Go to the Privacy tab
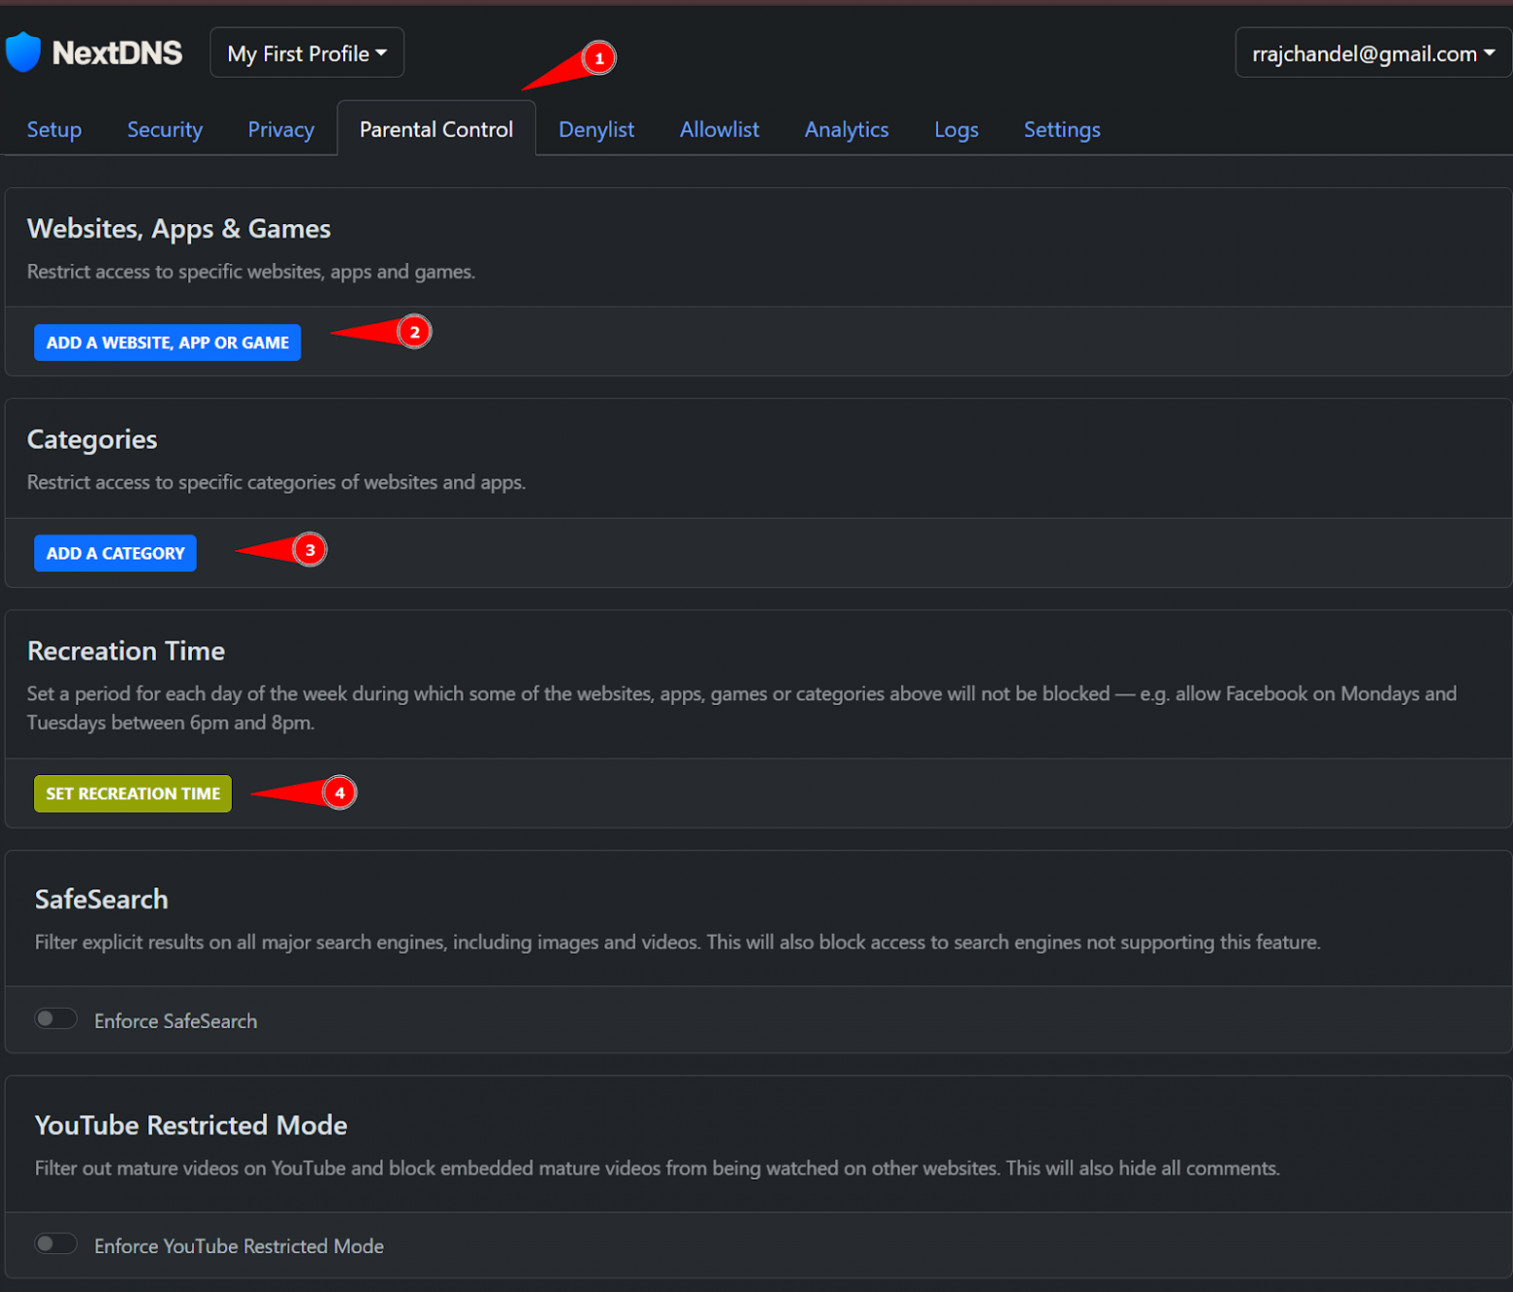 tap(281, 130)
